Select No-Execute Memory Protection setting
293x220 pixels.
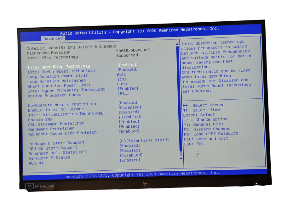pyautogui.click(x=62, y=105)
